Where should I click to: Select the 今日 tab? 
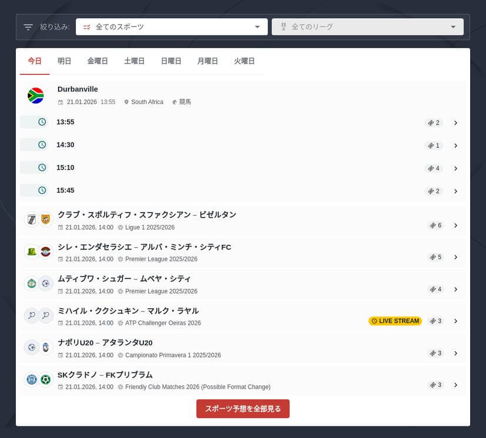[x=34, y=60]
